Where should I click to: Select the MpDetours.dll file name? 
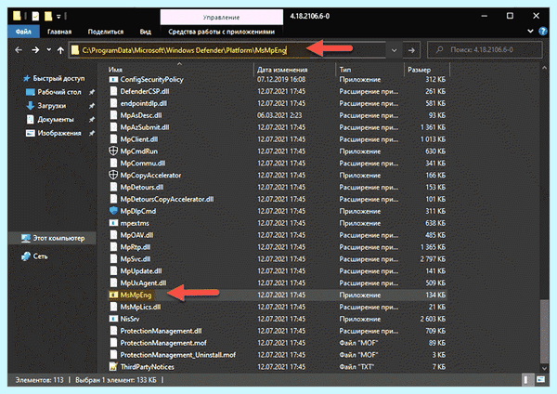(142, 187)
